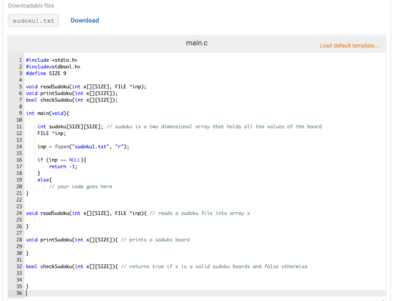Click readSudoku prototype on line 5
Viewport: 398px width, 301px height.
[x=86, y=87]
